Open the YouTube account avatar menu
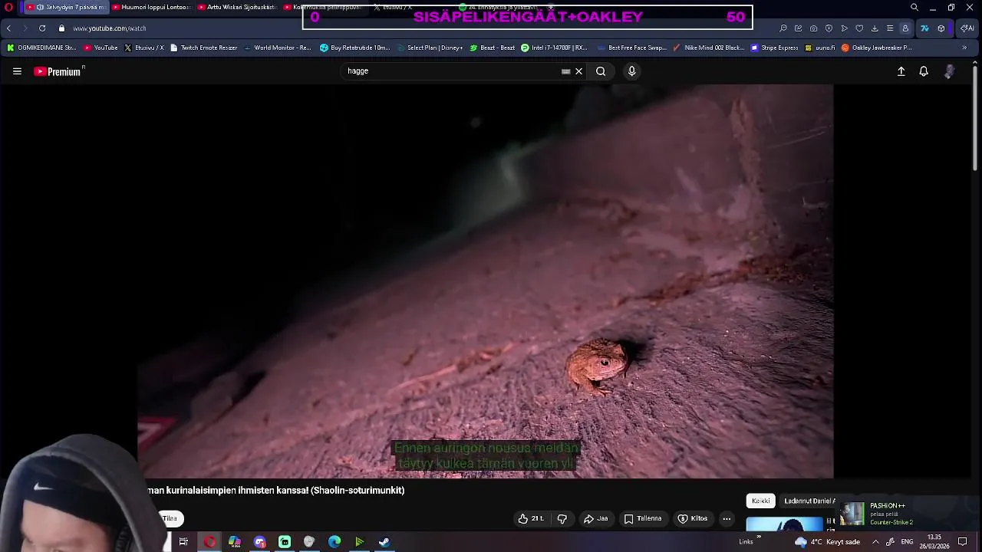 950,71
